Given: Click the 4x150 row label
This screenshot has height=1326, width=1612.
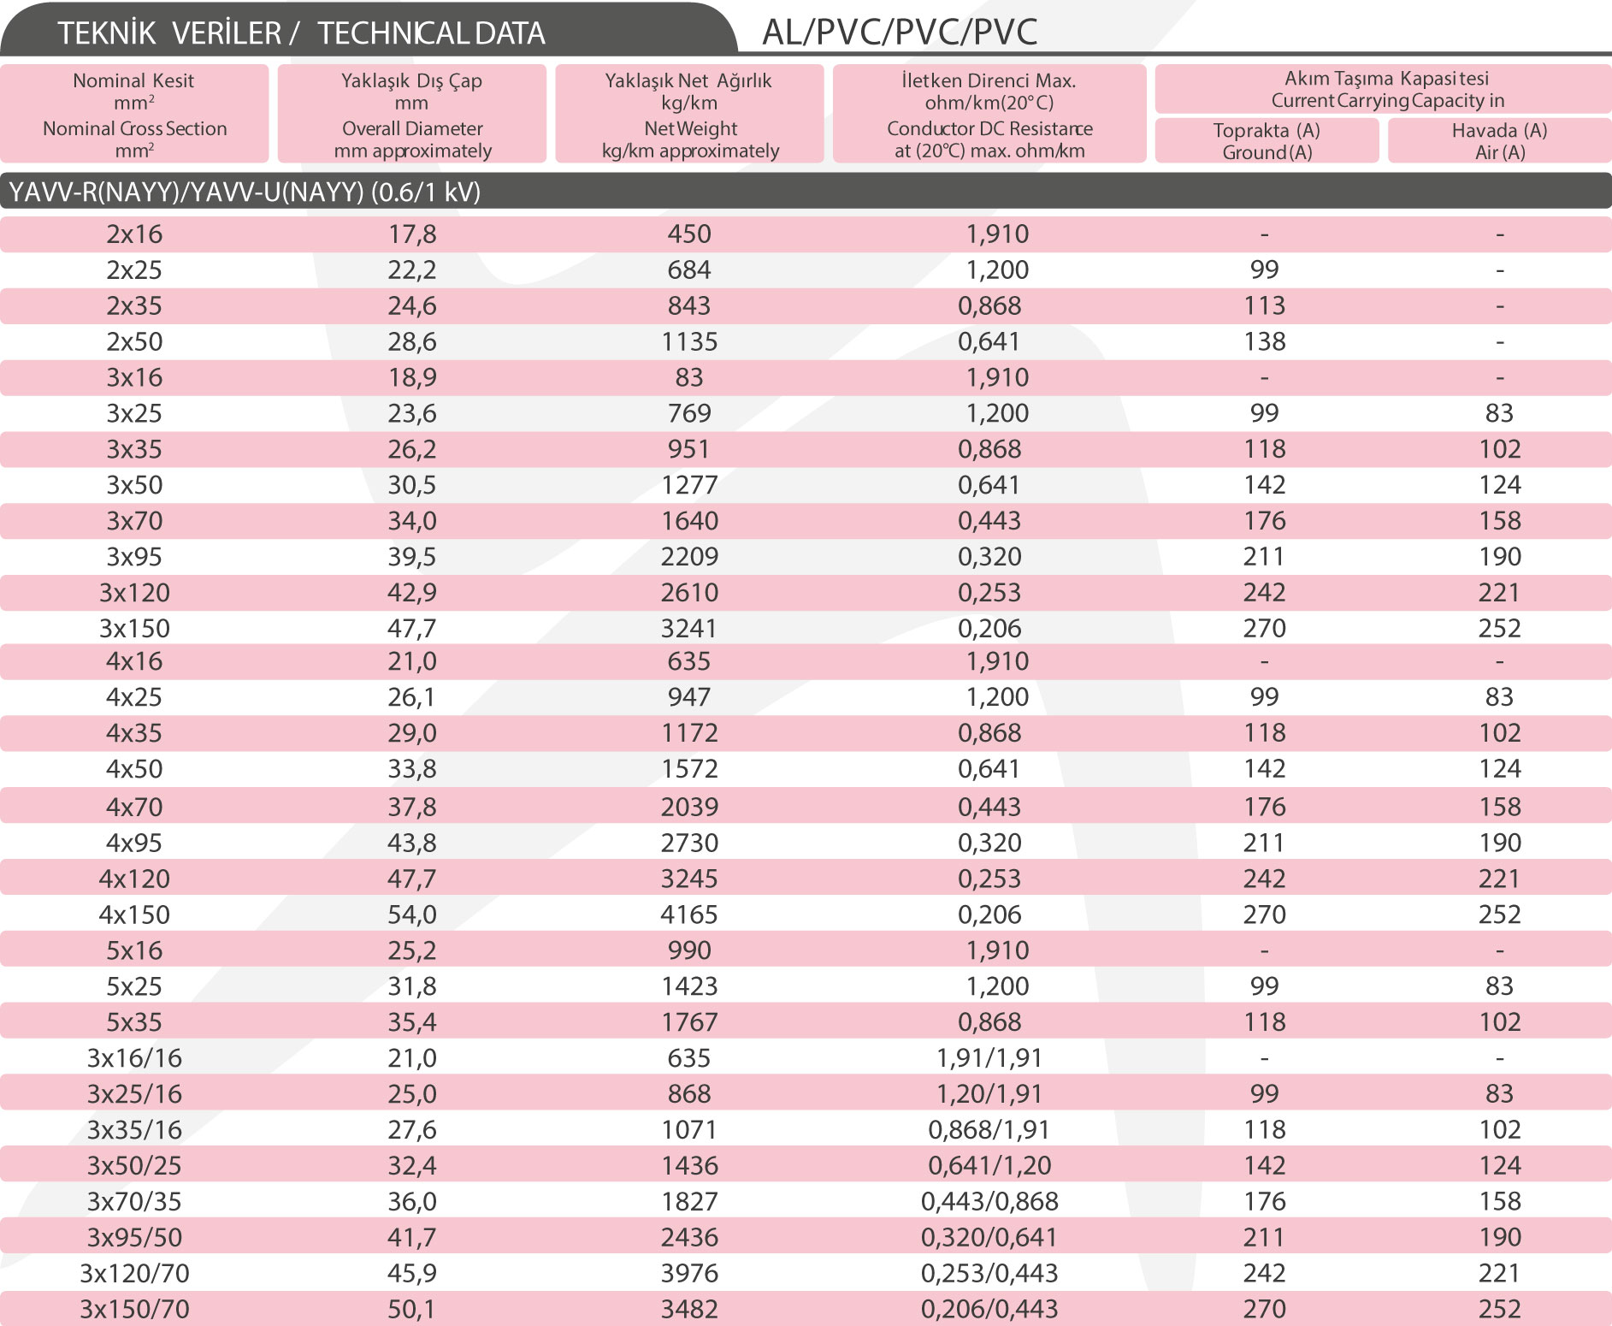Looking at the screenshot, I should click(134, 915).
